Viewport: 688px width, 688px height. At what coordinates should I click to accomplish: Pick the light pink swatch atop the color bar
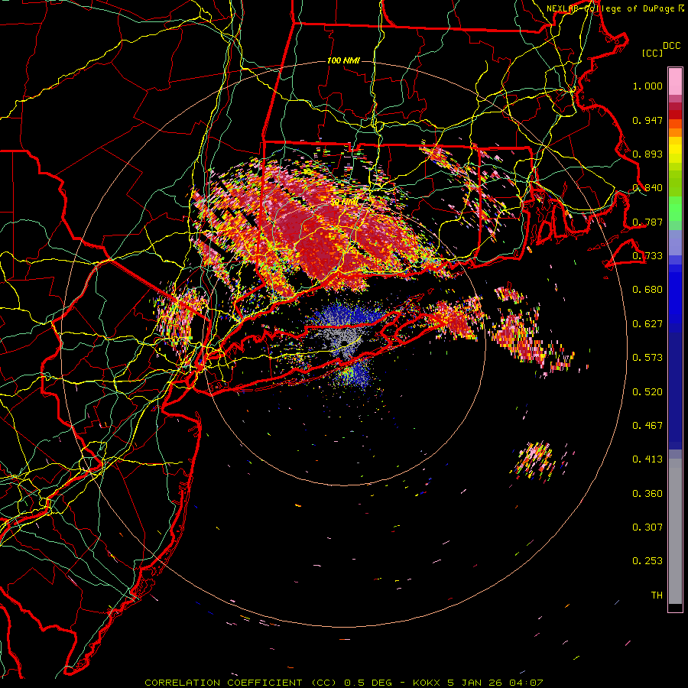[675, 81]
